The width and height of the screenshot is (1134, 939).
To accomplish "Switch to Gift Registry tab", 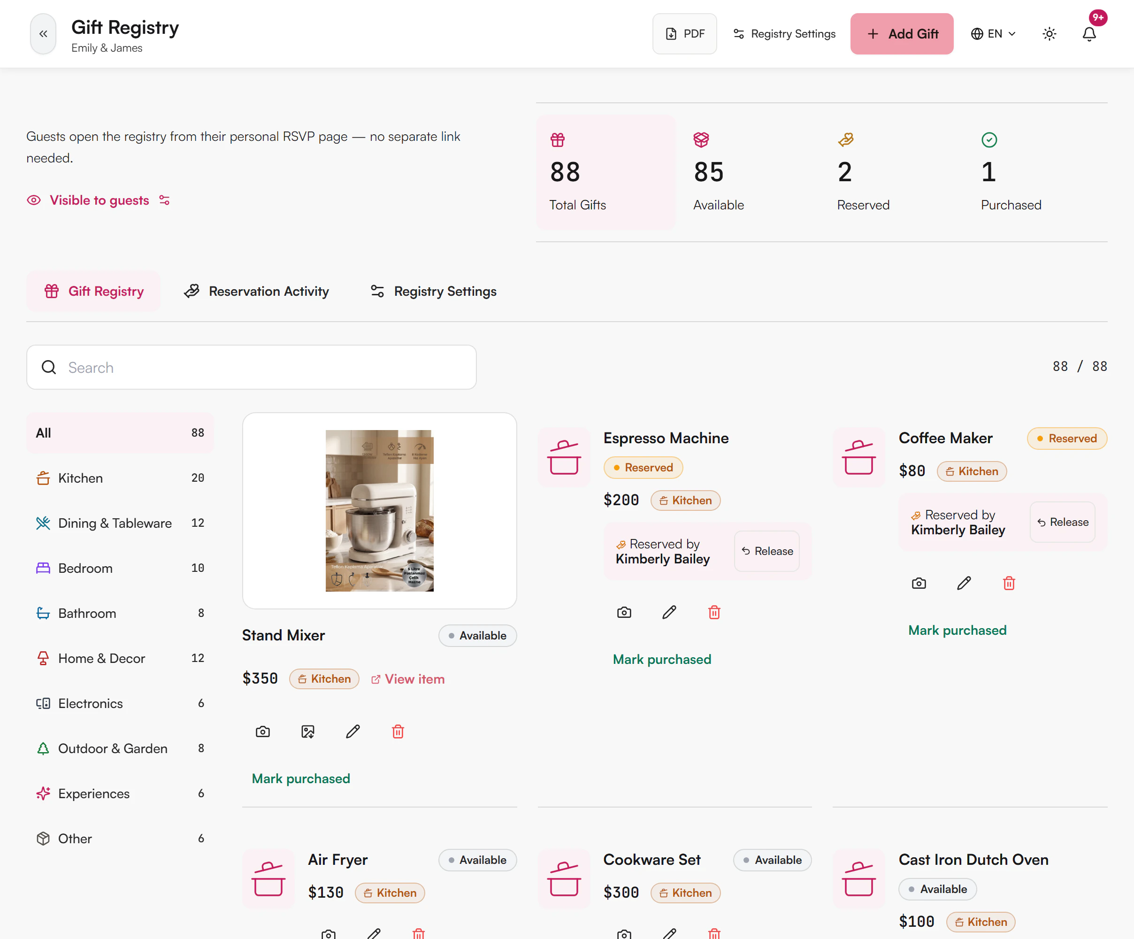I will tap(93, 292).
